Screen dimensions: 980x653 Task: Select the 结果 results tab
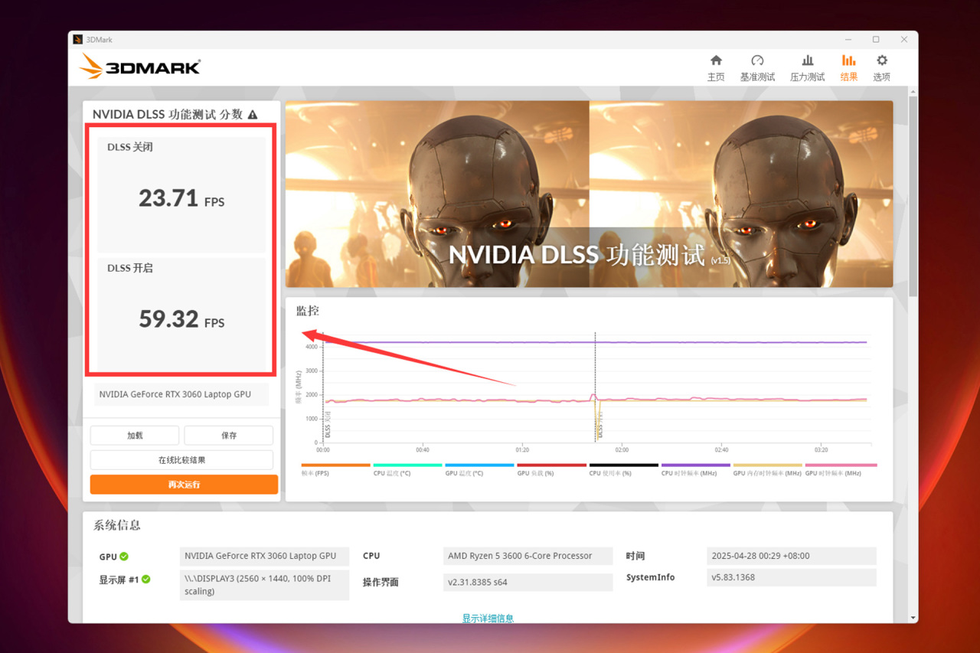point(848,68)
